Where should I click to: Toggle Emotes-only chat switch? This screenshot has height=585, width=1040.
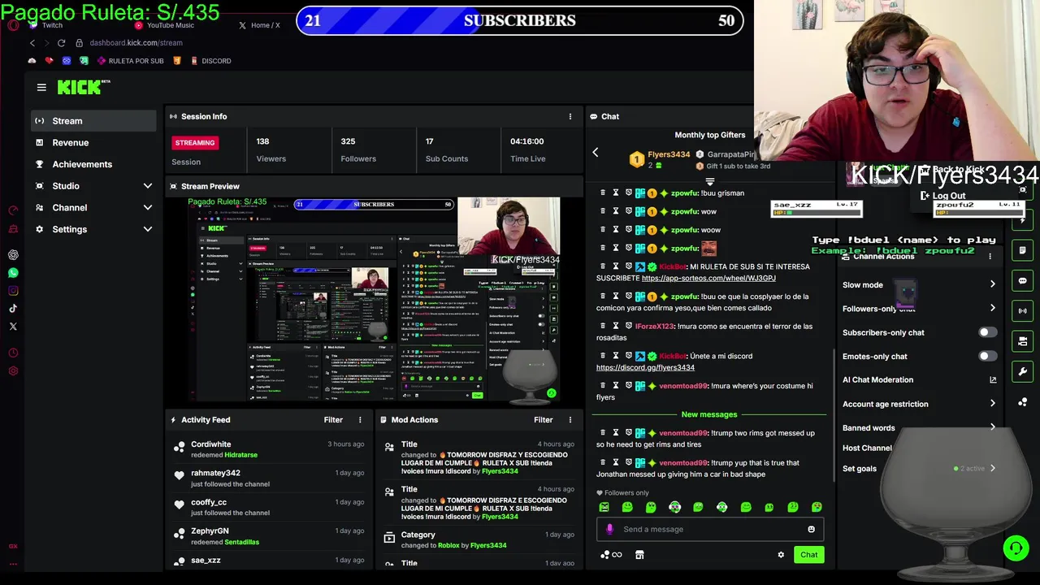click(987, 356)
